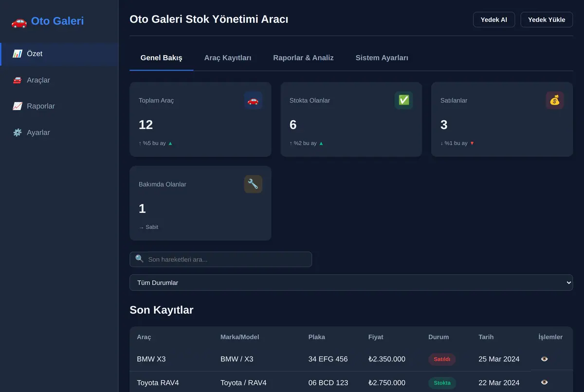Image resolution: width=584 pixels, height=392 pixels.
Task: Click price ₺2.750.000
Action: [387, 383]
